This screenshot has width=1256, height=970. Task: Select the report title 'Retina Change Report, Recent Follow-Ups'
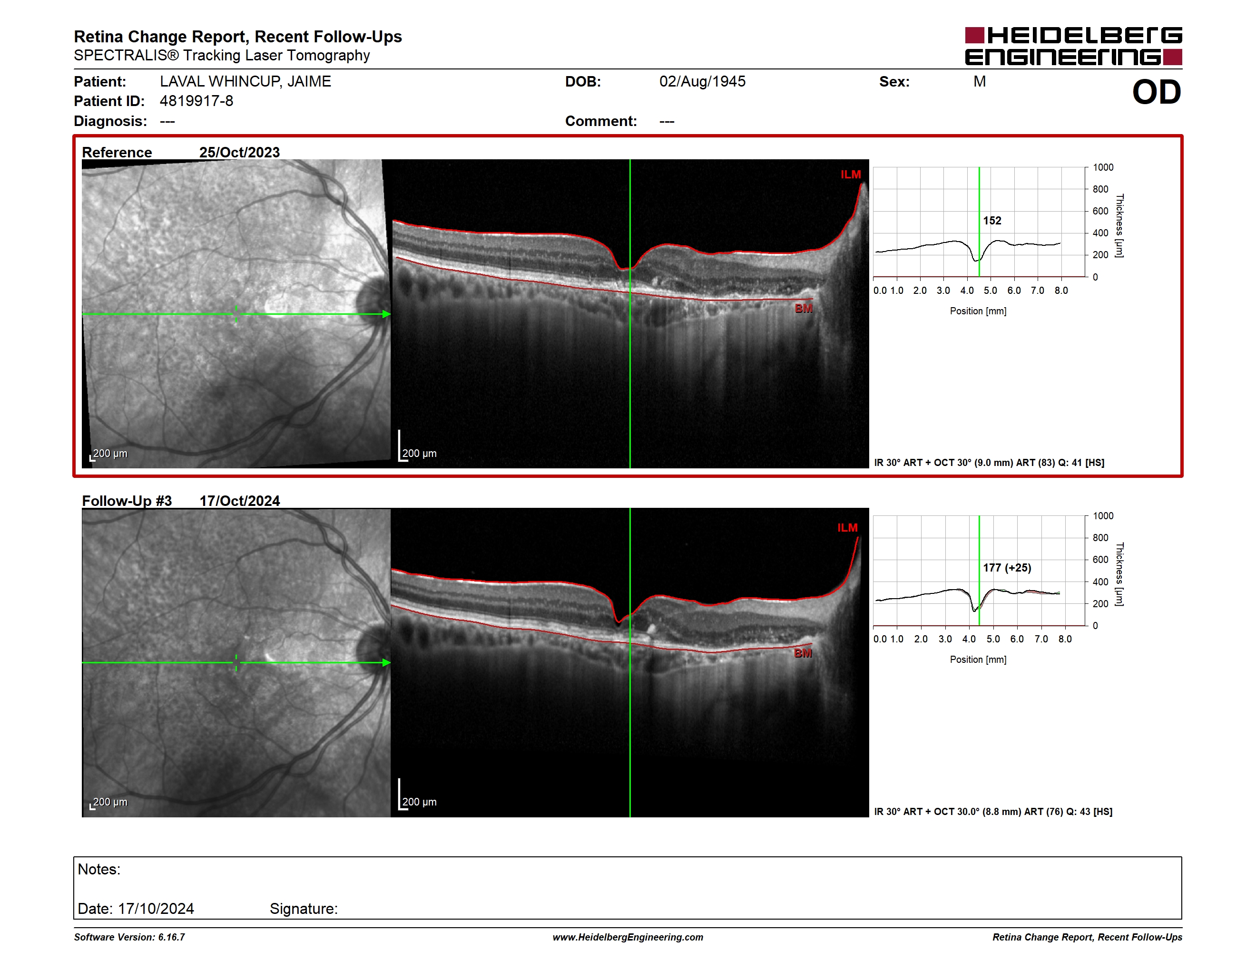point(237,36)
